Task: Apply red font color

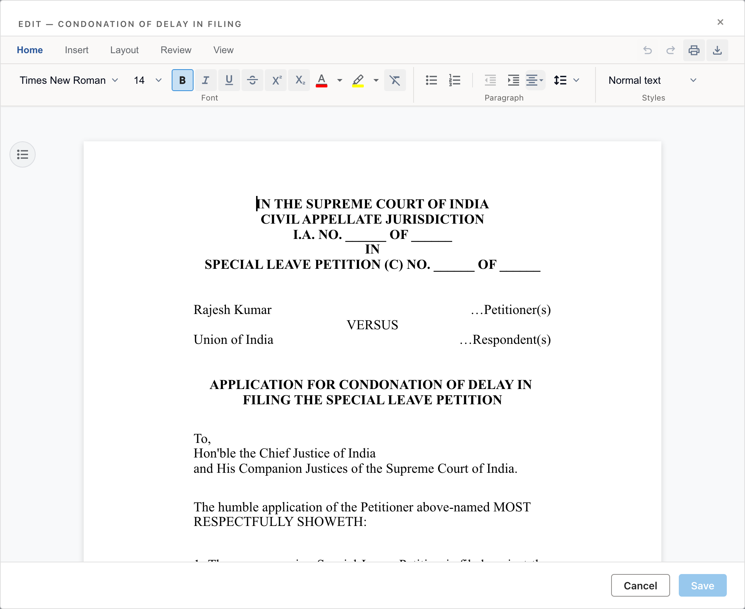Action: (322, 80)
